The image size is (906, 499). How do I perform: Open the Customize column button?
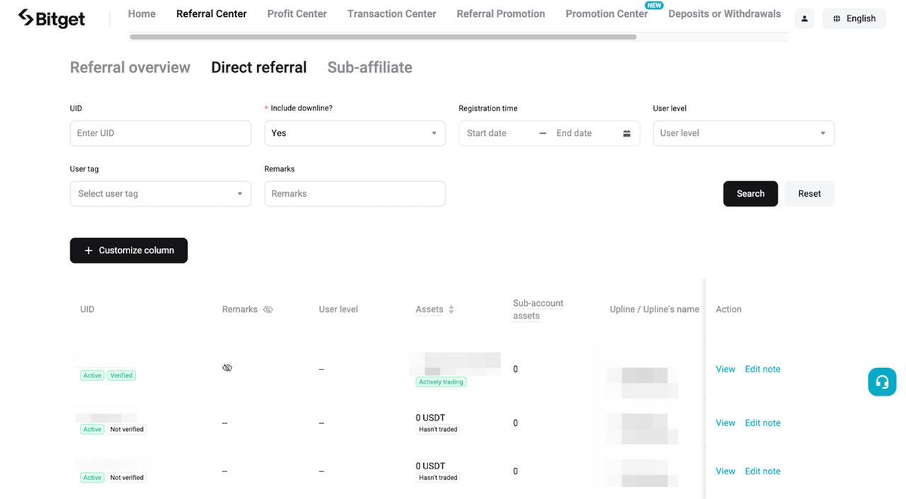tap(129, 251)
